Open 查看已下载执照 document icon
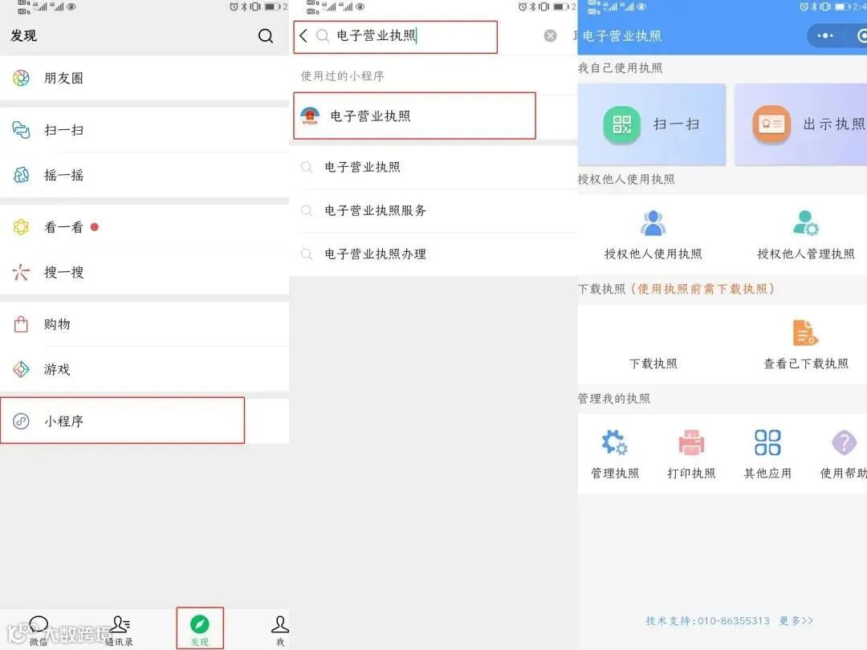 pos(806,333)
